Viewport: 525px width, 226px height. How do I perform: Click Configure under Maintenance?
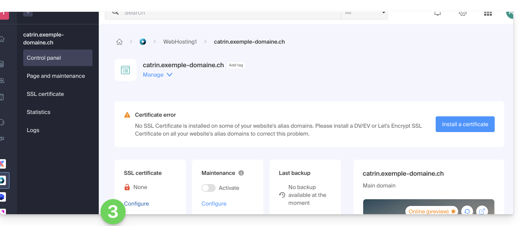tap(214, 204)
